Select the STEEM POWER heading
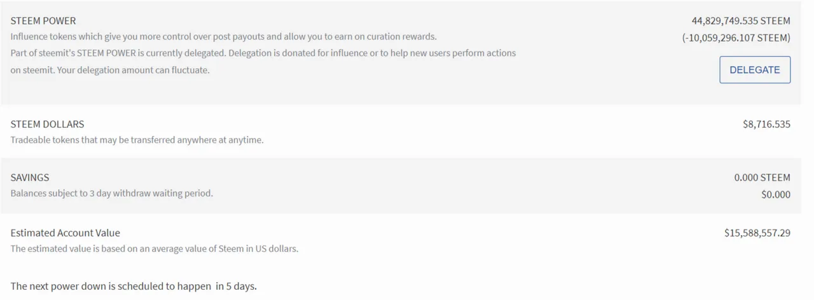The image size is (814, 300). coord(43,21)
